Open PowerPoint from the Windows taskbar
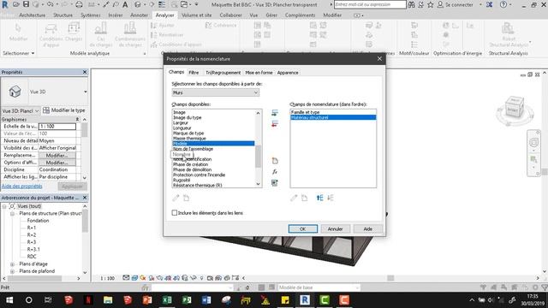Screen dimensions: 548x308 click(147, 300)
